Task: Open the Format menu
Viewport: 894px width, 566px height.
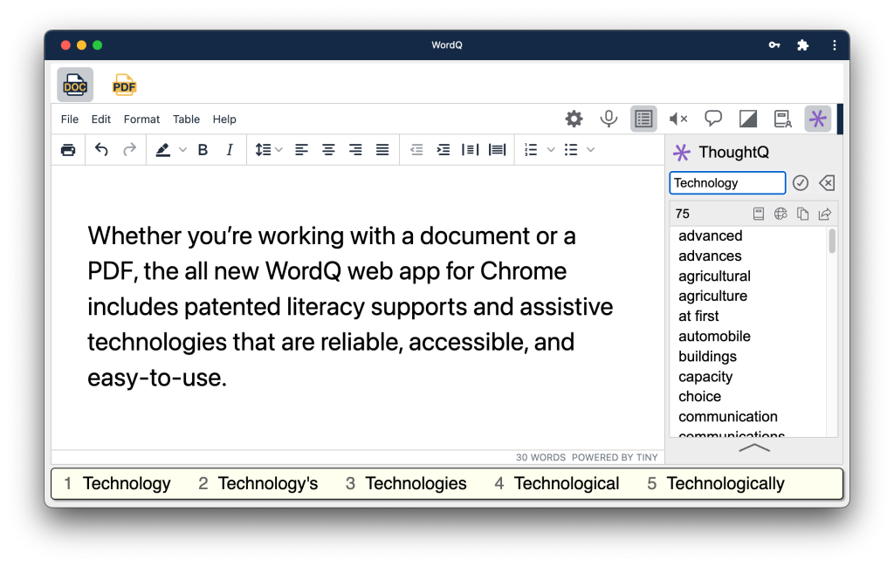Action: point(141,119)
